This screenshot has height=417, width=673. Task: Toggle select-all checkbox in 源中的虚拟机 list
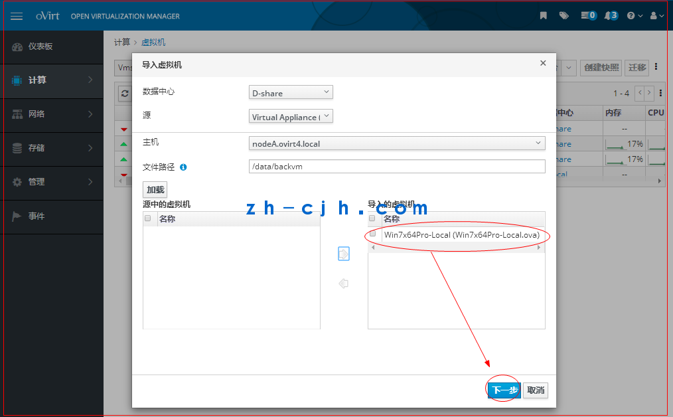148,218
